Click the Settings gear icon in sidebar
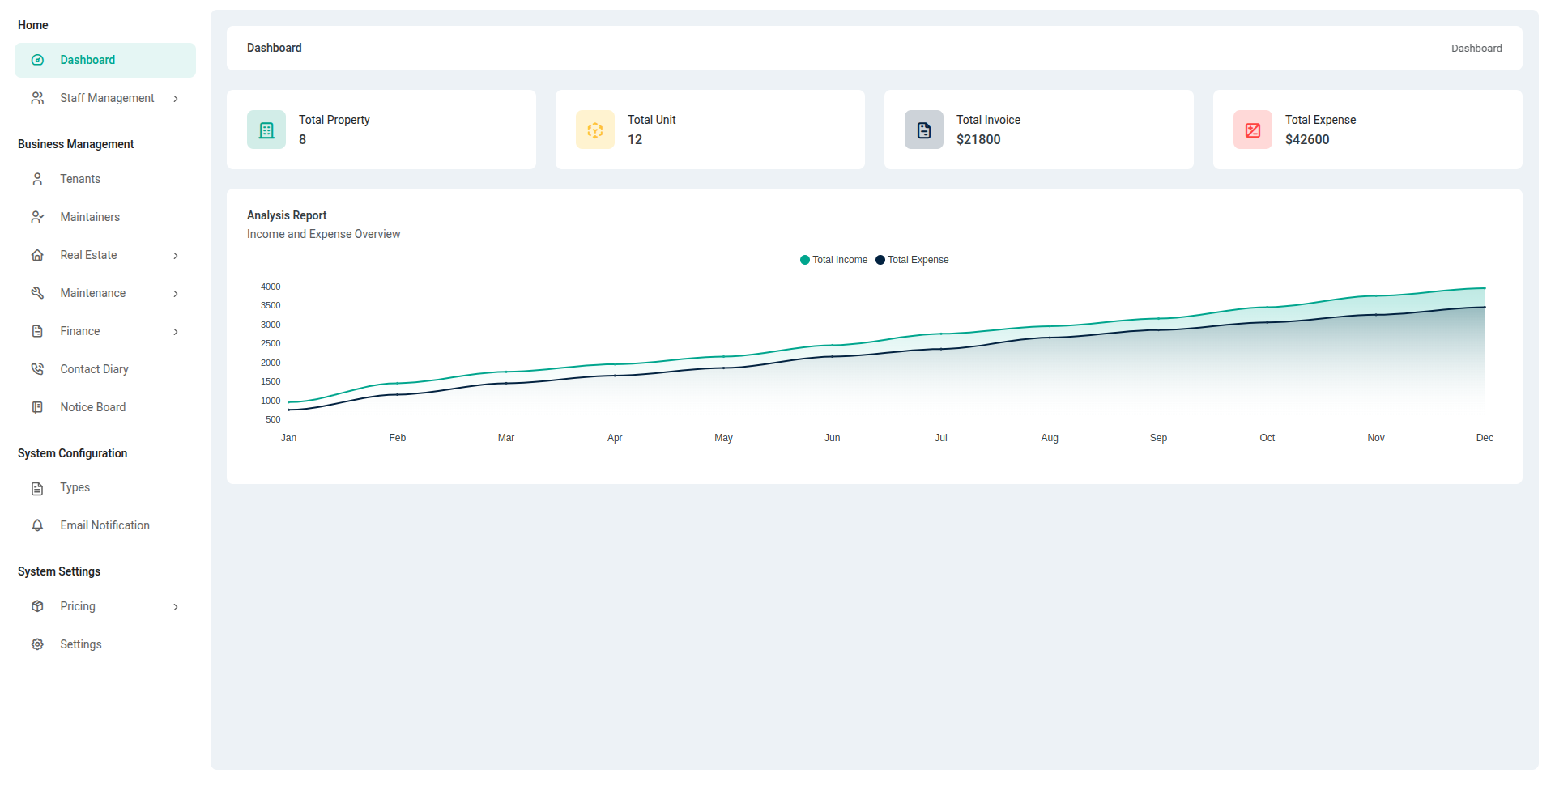1555x786 pixels. tap(37, 644)
